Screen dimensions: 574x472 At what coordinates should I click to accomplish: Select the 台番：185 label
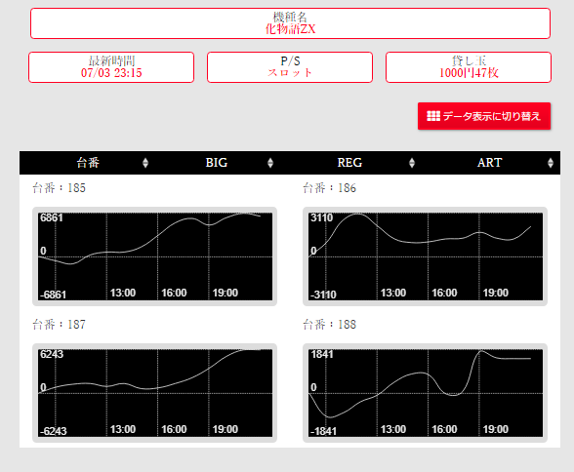click(59, 188)
